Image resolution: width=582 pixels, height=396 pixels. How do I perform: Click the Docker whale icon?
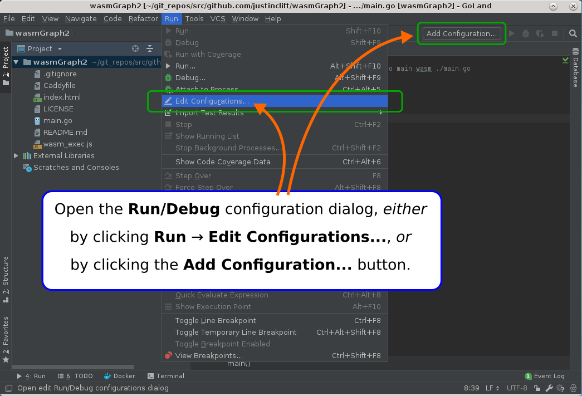click(x=107, y=376)
